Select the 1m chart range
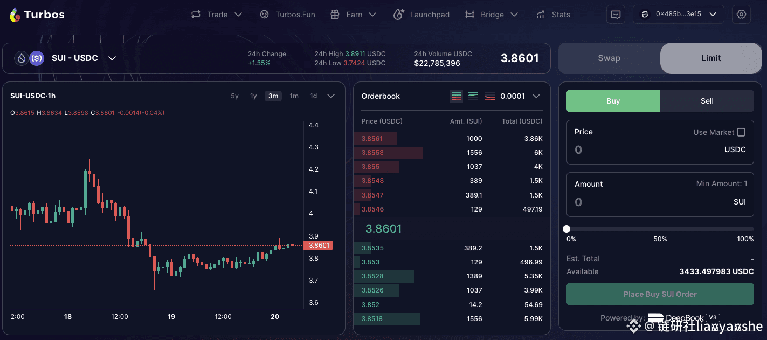This screenshot has height=340, width=767. tap(294, 96)
